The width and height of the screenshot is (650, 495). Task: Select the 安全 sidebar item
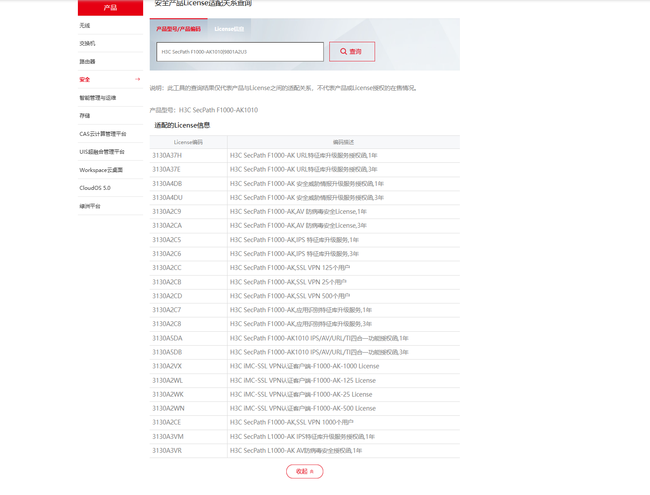point(85,80)
